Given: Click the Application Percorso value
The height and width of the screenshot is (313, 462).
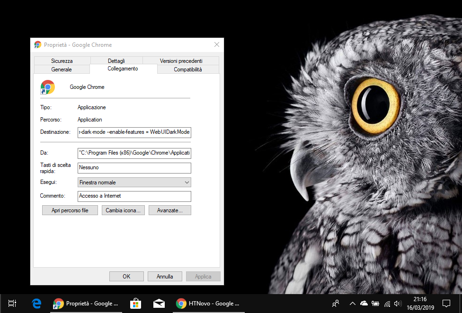Looking at the screenshot, I should click(90, 120).
